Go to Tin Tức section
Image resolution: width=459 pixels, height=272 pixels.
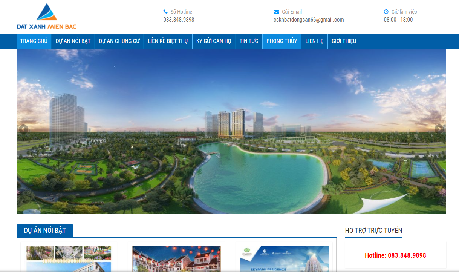point(249,41)
